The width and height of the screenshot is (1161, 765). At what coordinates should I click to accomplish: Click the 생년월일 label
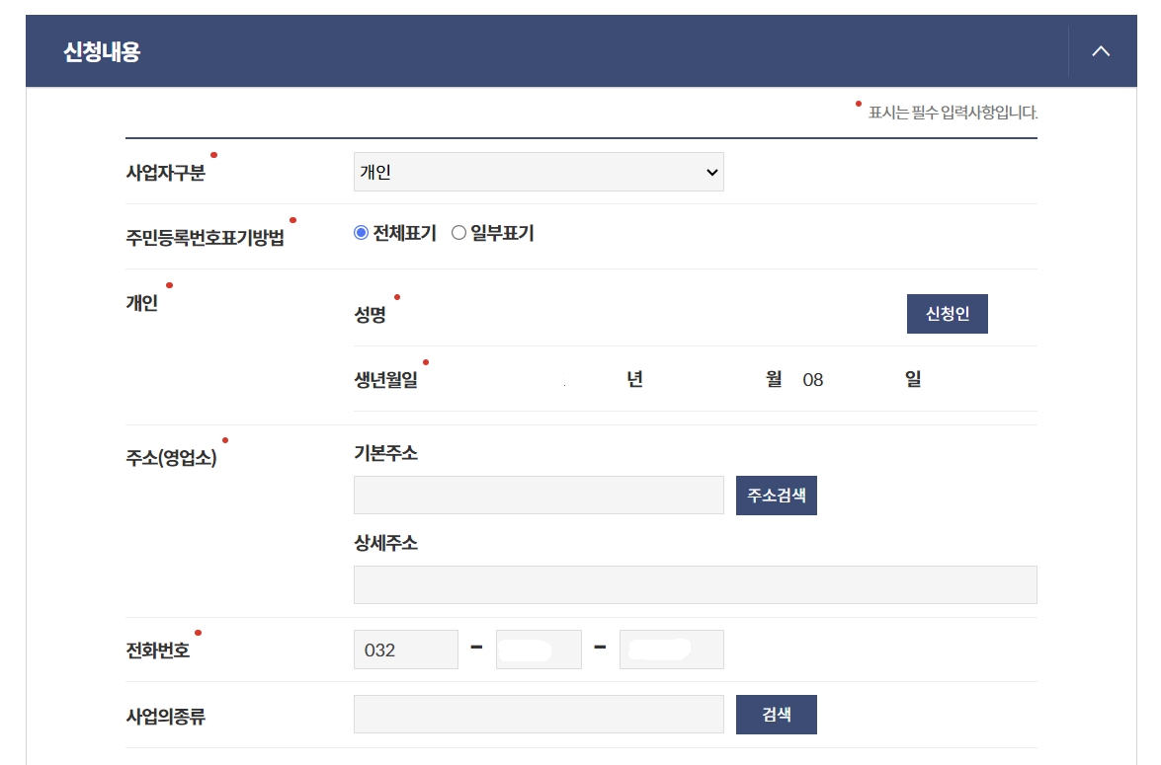[x=385, y=380]
